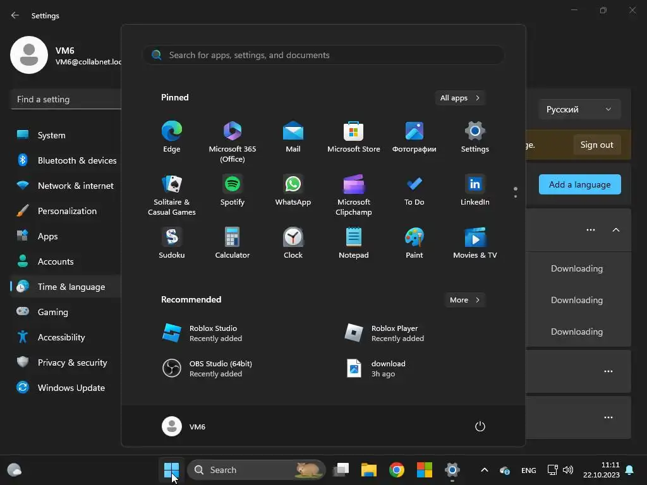Open the VM6 user account menu

184,426
